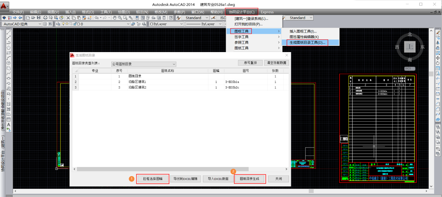Screen dimensions: 442x197
Task: Open the 编辑(E) menu
Action: (35, 12)
